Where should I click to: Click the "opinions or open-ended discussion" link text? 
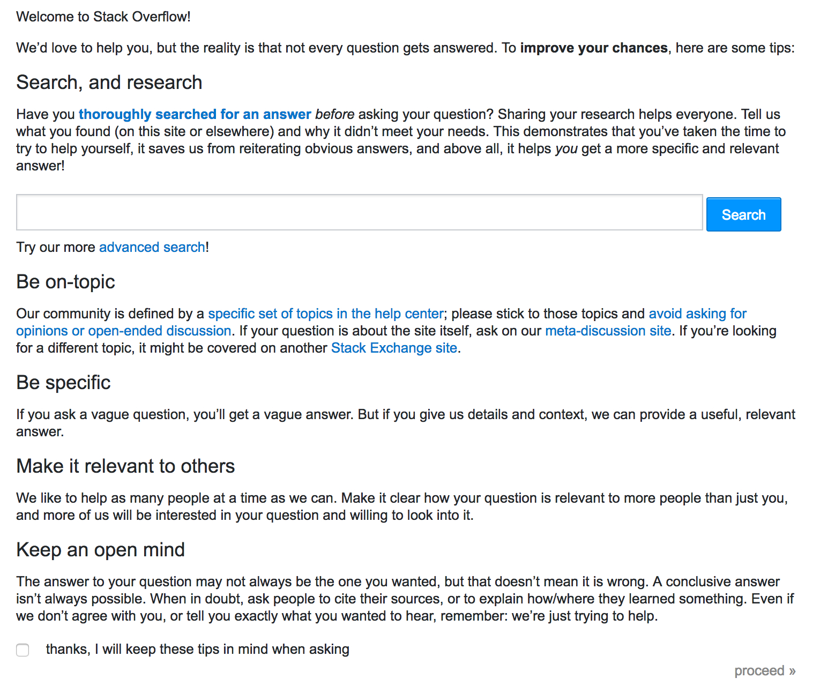click(x=124, y=331)
